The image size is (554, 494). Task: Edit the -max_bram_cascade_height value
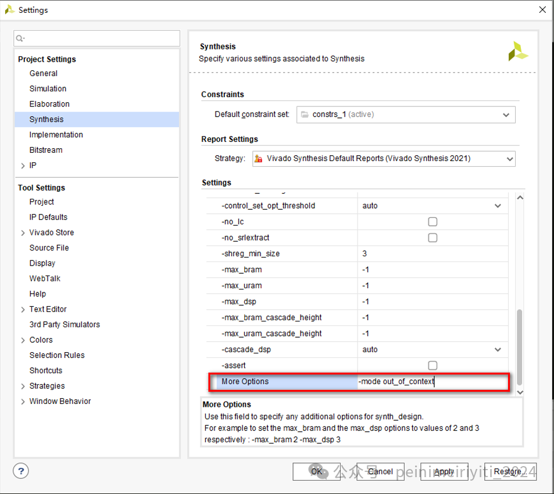click(433, 318)
